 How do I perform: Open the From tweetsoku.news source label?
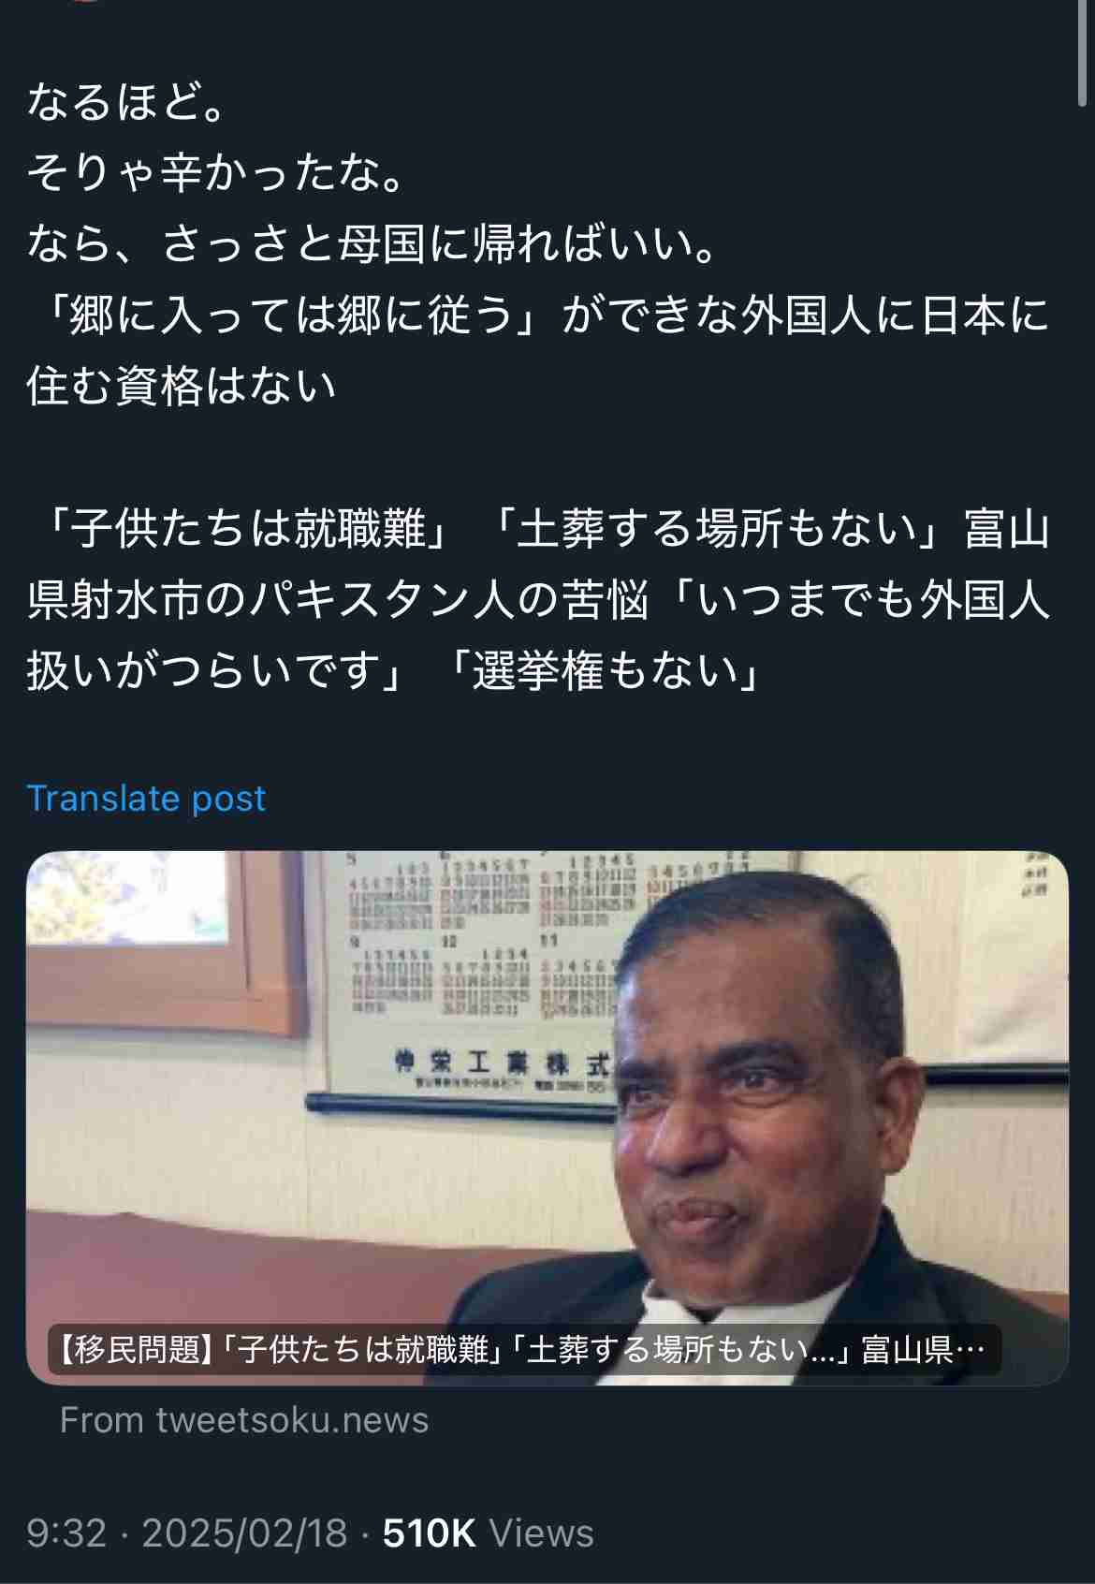coord(244,1420)
